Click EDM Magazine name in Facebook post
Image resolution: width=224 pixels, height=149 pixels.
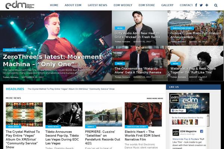pyautogui.click(x=188, y=131)
